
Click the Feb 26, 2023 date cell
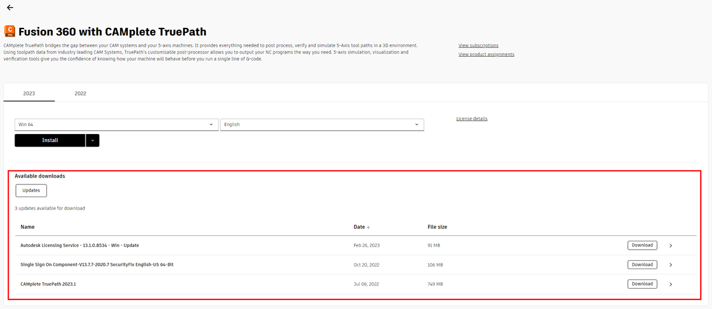click(366, 245)
